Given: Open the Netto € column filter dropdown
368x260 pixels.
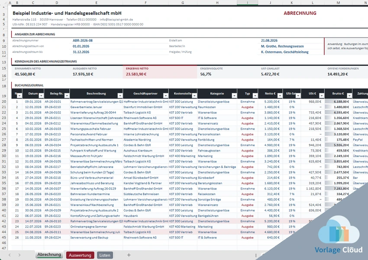Looking at the screenshot, I should pos(280,96).
